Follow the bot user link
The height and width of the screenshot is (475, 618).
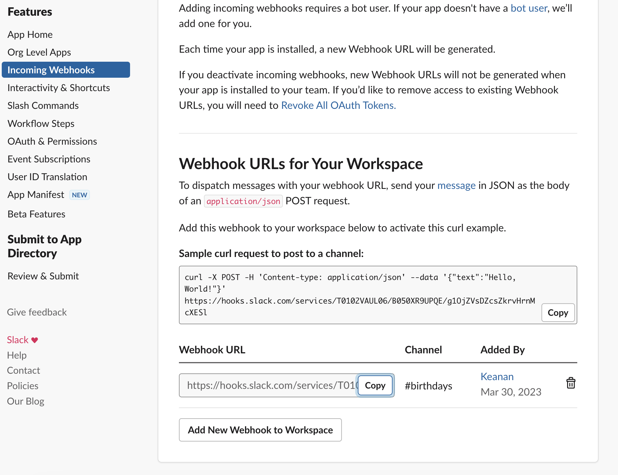click(x=529, y=8)
